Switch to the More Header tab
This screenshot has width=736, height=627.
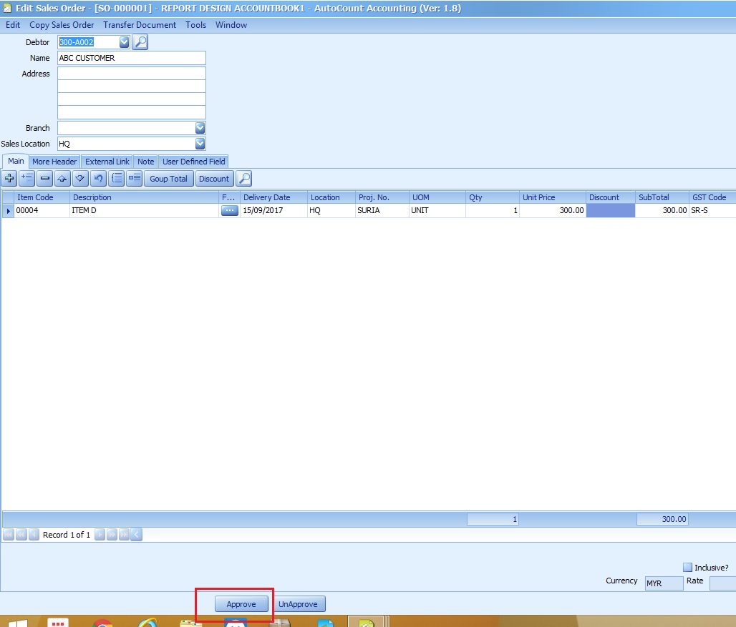click(54, 162)
